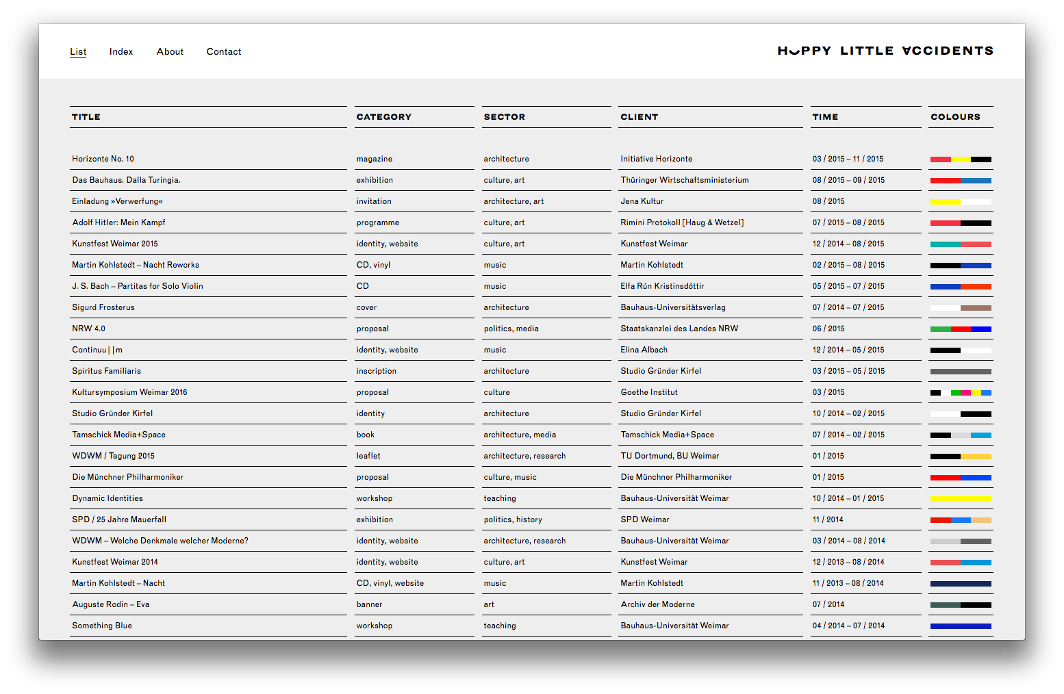
Task: Open Tamschick Media+Space project title
Action: click(118, 435)
